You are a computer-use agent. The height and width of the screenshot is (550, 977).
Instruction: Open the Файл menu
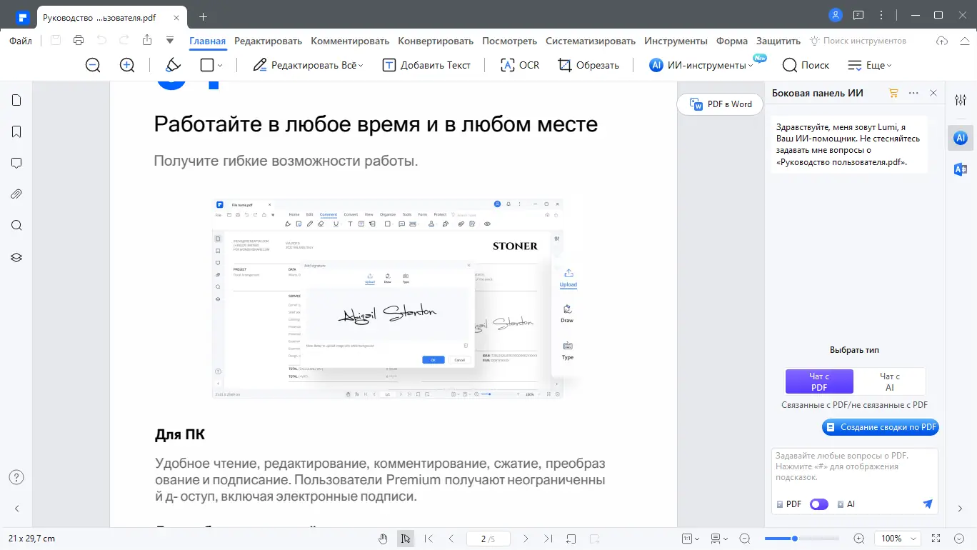(21, 41)
